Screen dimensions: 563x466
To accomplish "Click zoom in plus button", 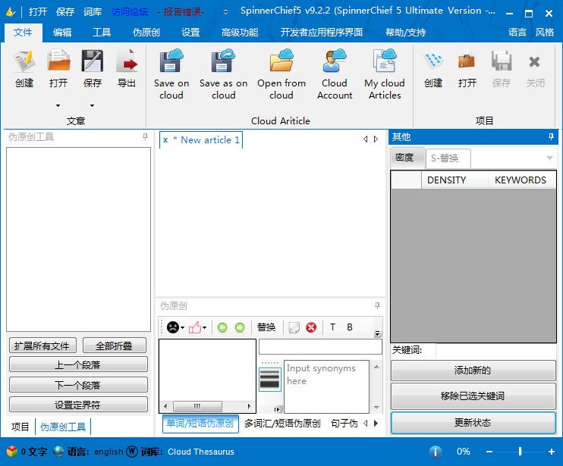I will [552, 452].
